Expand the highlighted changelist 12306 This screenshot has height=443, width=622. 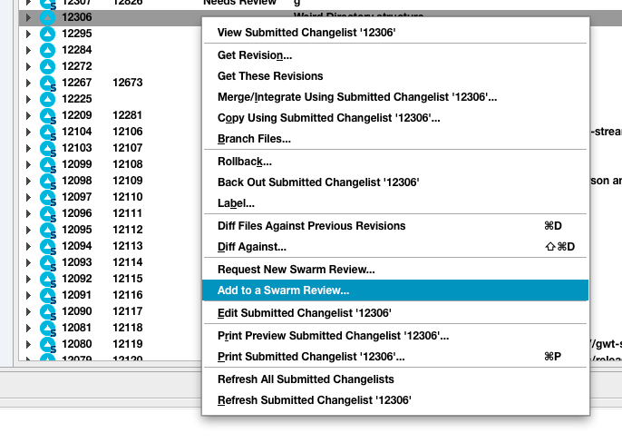tap(28, 17)
